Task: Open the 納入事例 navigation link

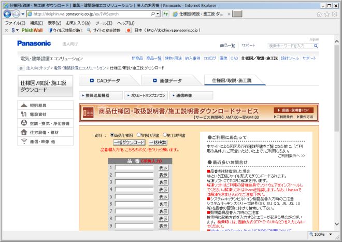Action: click(x=193, y=58)
